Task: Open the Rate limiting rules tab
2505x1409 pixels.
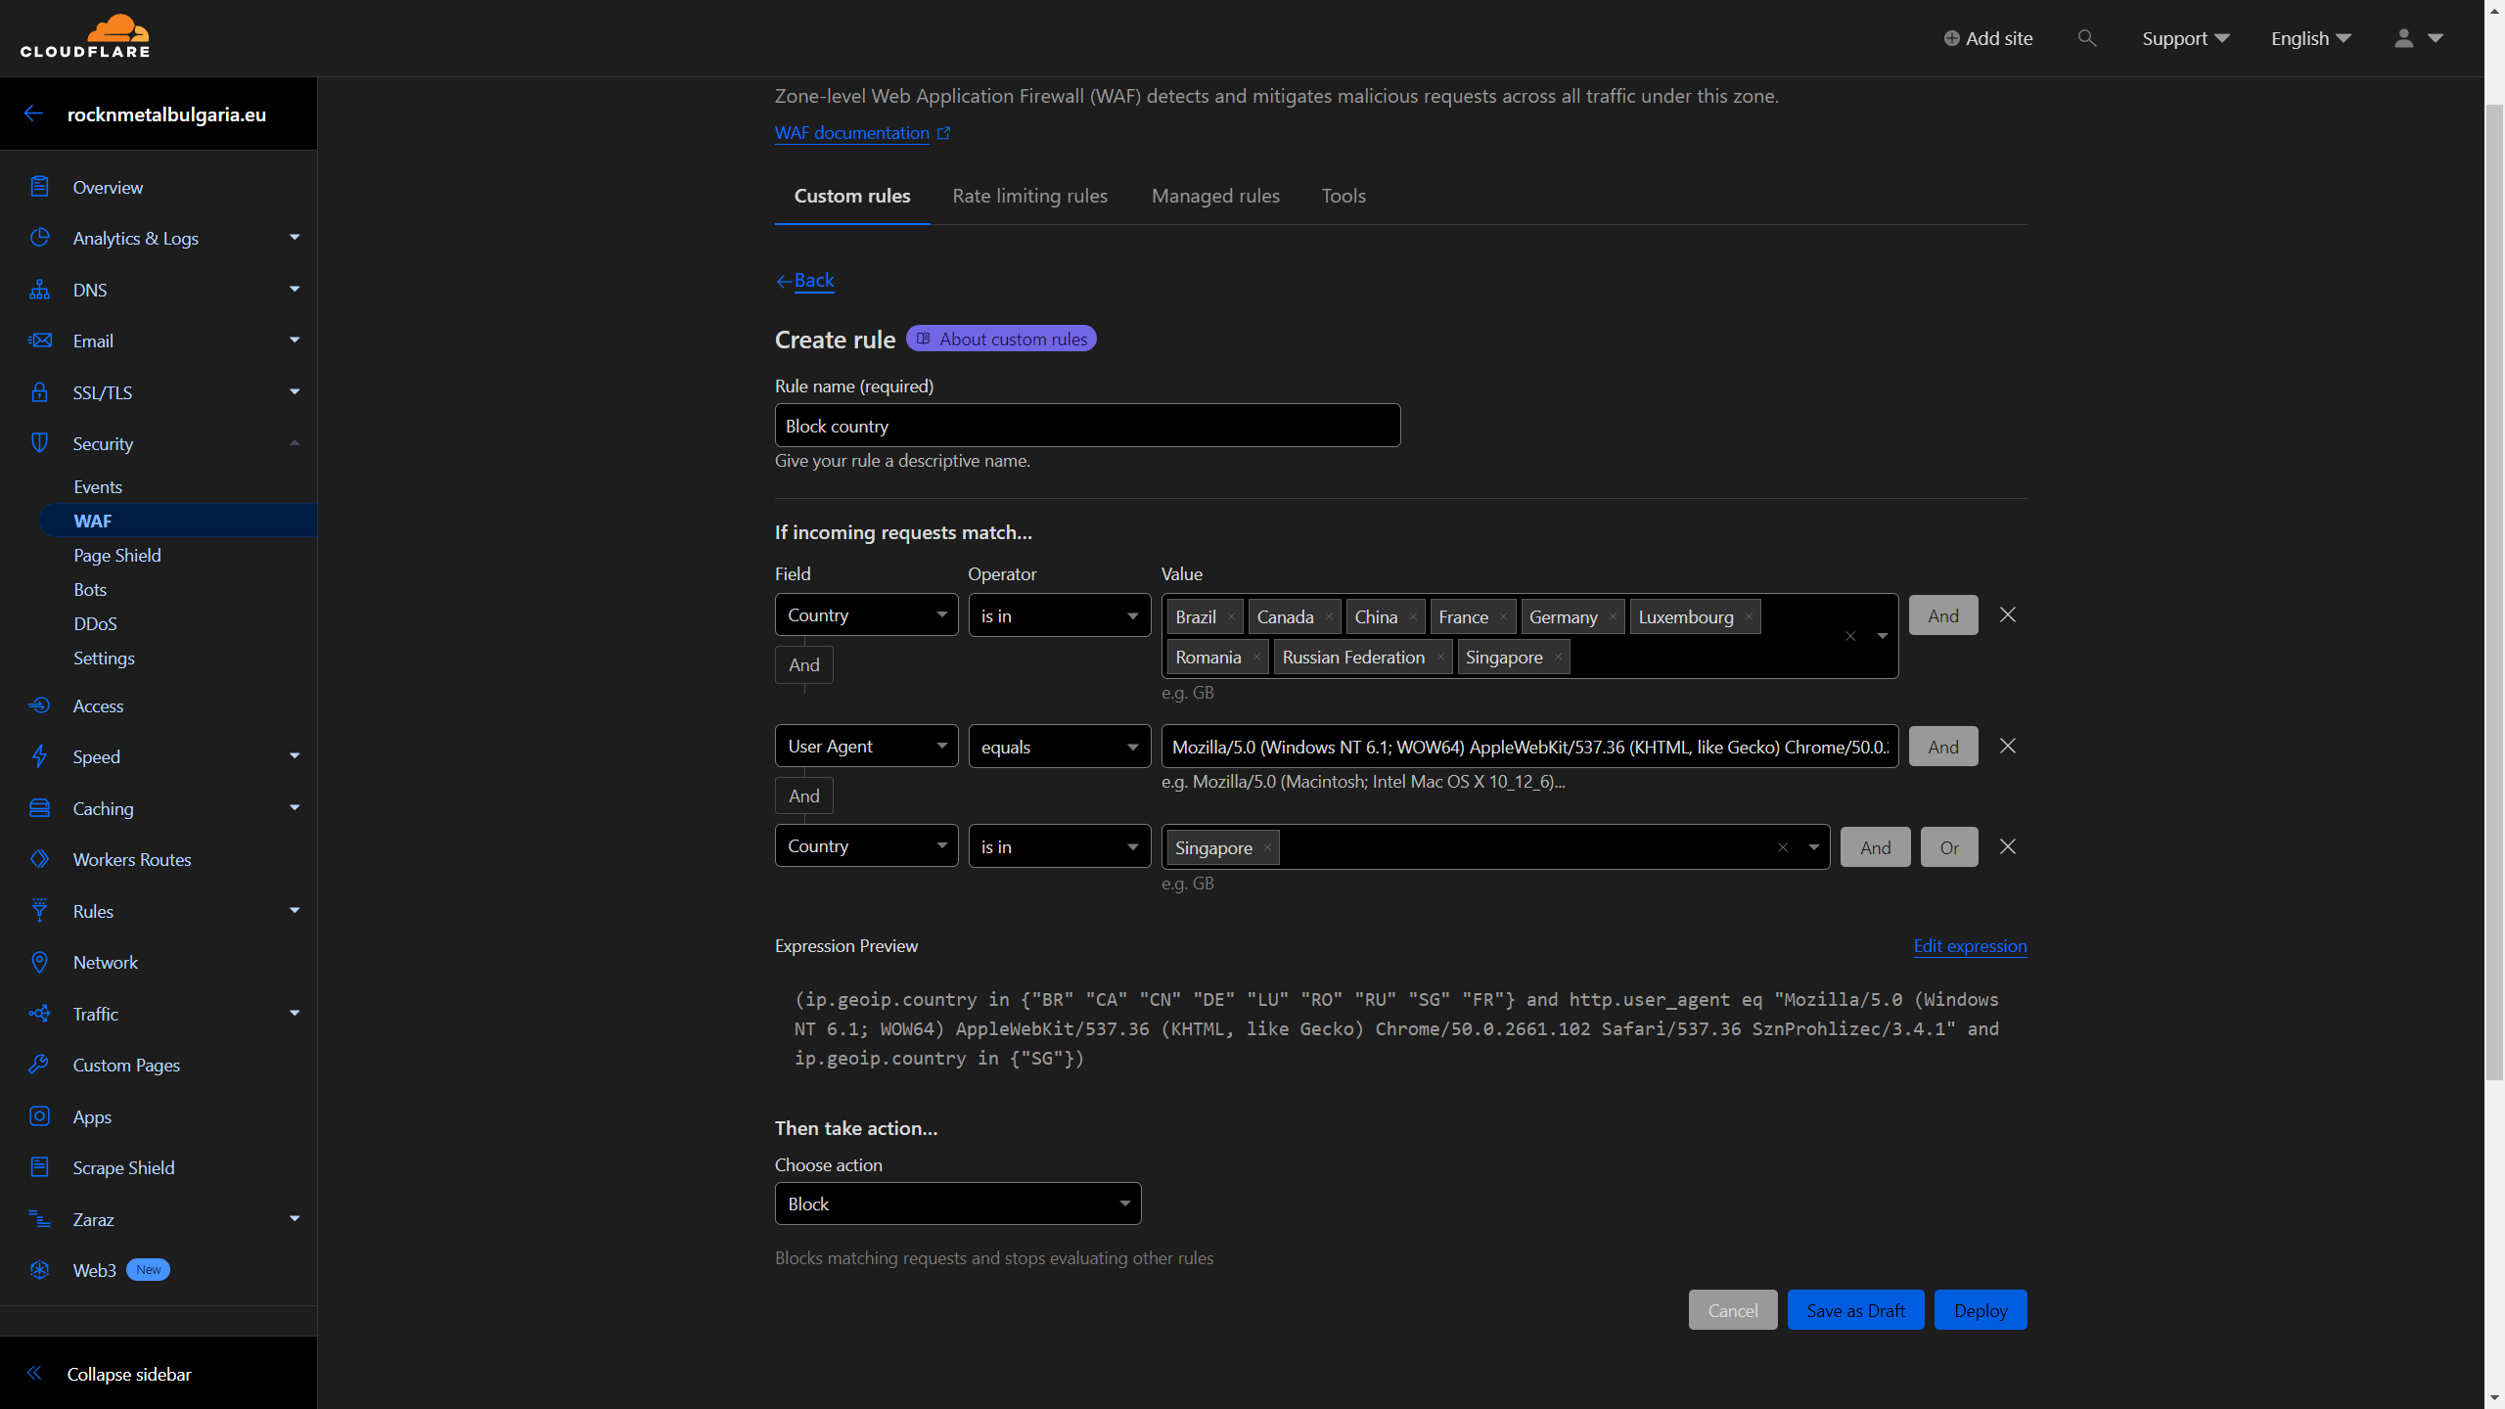Action: [1029, 196]
